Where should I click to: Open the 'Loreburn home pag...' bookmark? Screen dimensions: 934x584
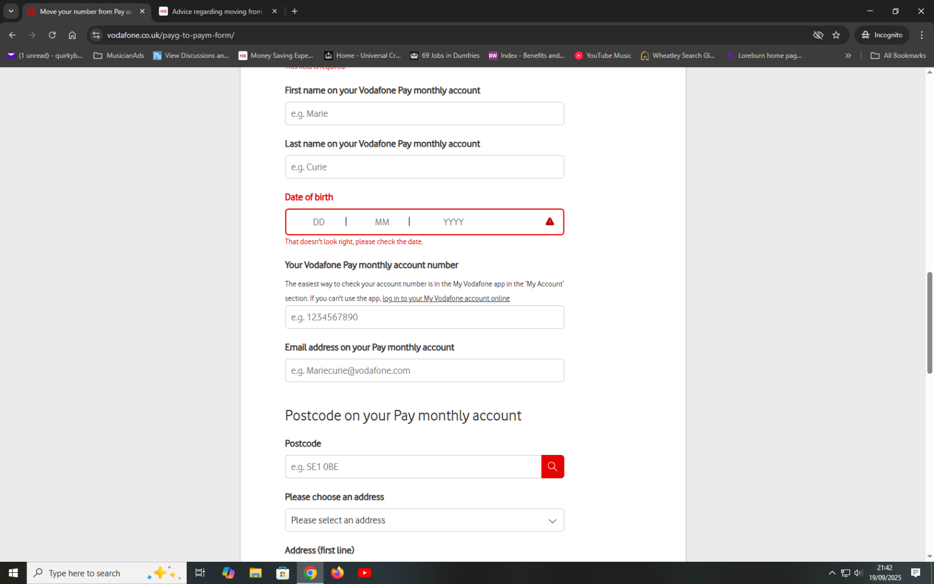(x=764, y=55)
